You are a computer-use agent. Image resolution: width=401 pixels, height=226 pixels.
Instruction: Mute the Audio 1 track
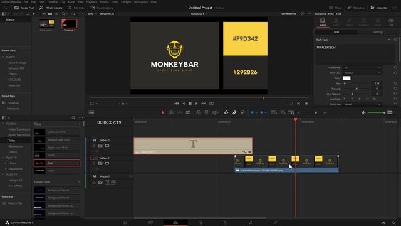[x=113, y=182]
